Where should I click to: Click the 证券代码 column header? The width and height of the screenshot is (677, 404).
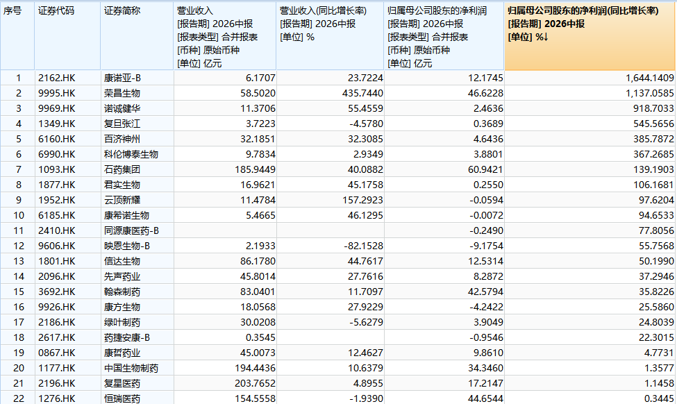(x=67, y=36)
